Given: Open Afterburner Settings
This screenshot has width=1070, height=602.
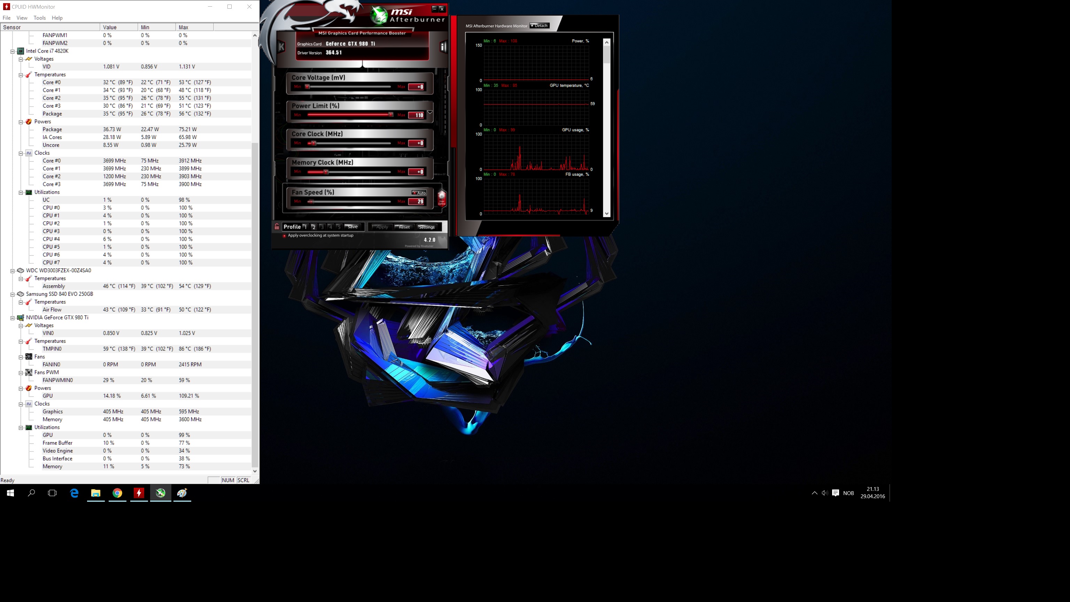Looking at the screenshot, I should point(427,227).
